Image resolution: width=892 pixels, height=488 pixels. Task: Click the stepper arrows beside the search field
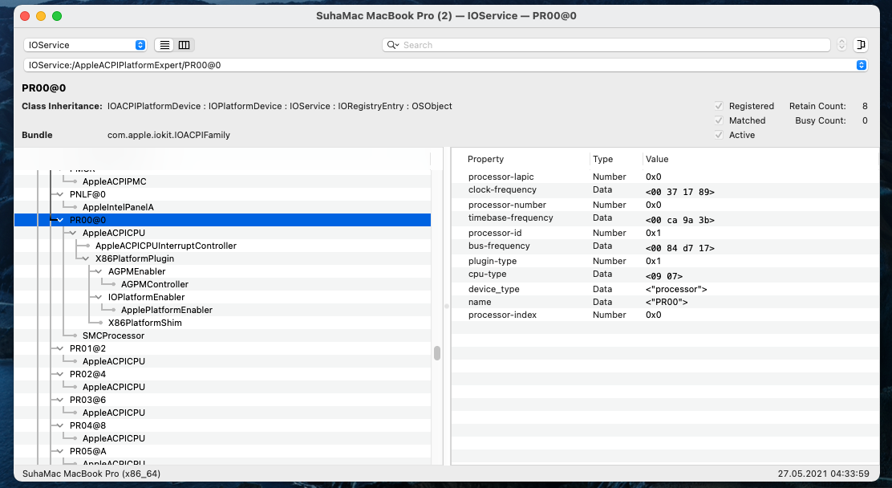(841, 45)
